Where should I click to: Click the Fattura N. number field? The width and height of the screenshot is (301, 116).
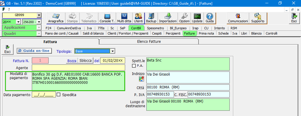[x=40, y=60]
